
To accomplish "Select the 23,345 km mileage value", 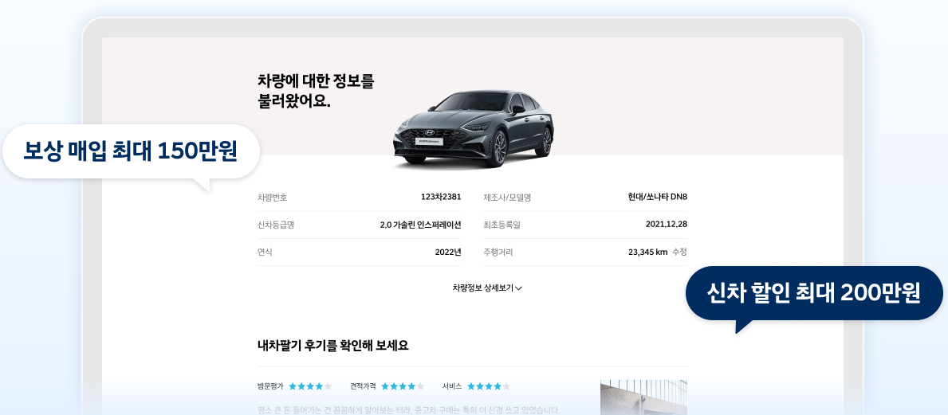I will pos(647,252).
